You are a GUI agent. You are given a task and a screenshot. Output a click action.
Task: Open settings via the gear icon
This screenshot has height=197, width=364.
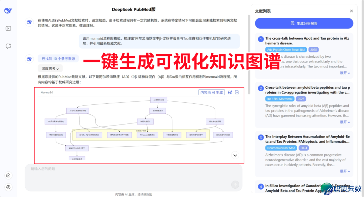8,187
